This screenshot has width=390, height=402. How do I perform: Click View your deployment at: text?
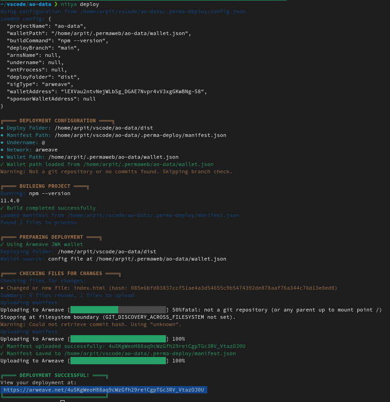coord(39,382)
